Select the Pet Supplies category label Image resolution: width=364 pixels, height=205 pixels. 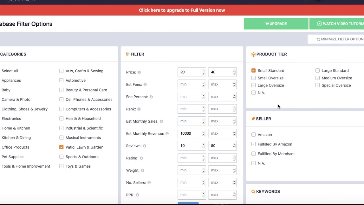point(13,157)
